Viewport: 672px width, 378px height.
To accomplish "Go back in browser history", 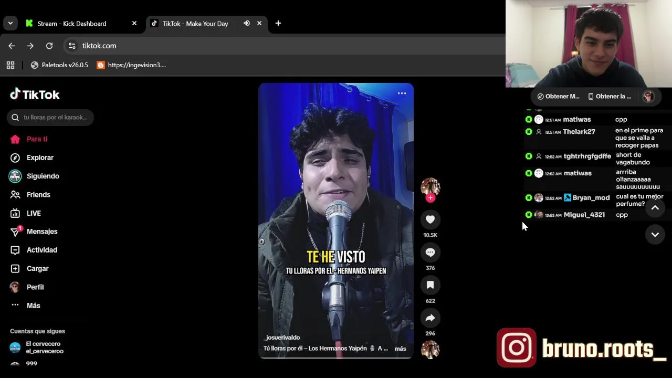I will [12, 46].
